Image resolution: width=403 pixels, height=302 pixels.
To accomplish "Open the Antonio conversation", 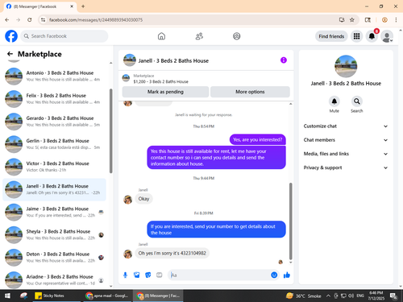I will [54, 77].
